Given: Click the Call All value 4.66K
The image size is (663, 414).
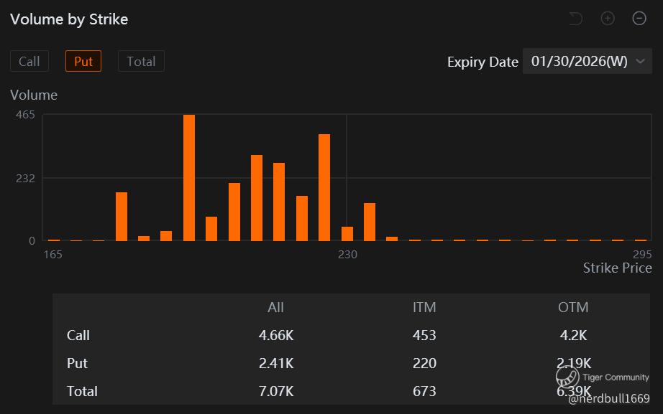Looking at the screenshot, I should pyautogui.click(x=276, y=335).
